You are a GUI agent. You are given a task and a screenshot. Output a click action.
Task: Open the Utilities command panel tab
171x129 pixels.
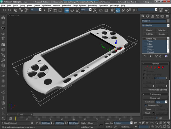(167, 16)
